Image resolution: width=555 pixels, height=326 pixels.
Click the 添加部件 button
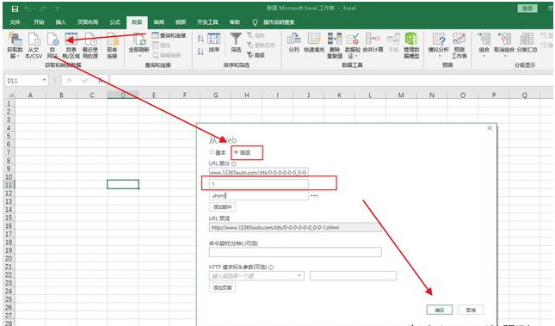coord(222,206)
